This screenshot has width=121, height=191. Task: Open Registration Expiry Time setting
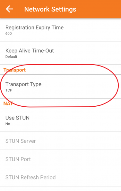[x=60, y=30]
